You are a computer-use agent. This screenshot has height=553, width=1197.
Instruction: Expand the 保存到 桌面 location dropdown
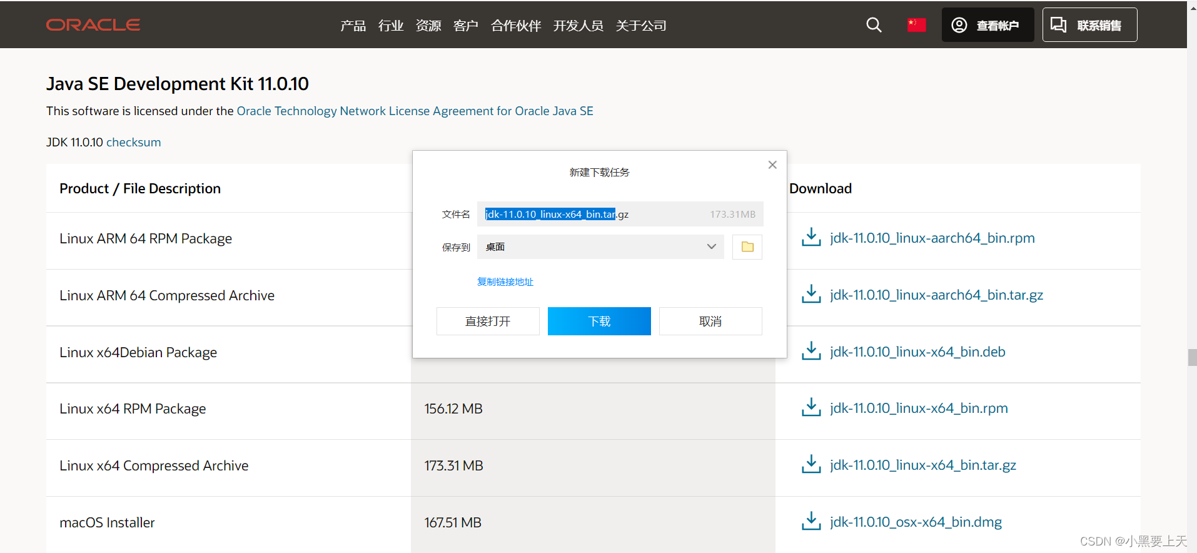(x=600, y=246)
